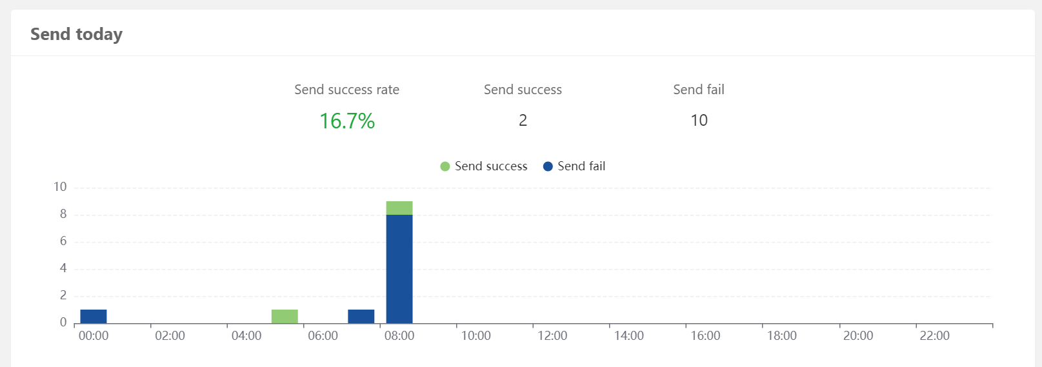Click the 16:00 x-axis label
This screenshot has height=367, width=1042.
tap(705, 336)
